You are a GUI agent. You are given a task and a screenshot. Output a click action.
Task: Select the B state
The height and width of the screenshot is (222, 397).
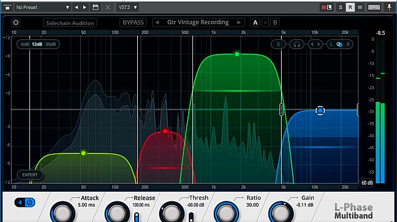pos(275,22)
